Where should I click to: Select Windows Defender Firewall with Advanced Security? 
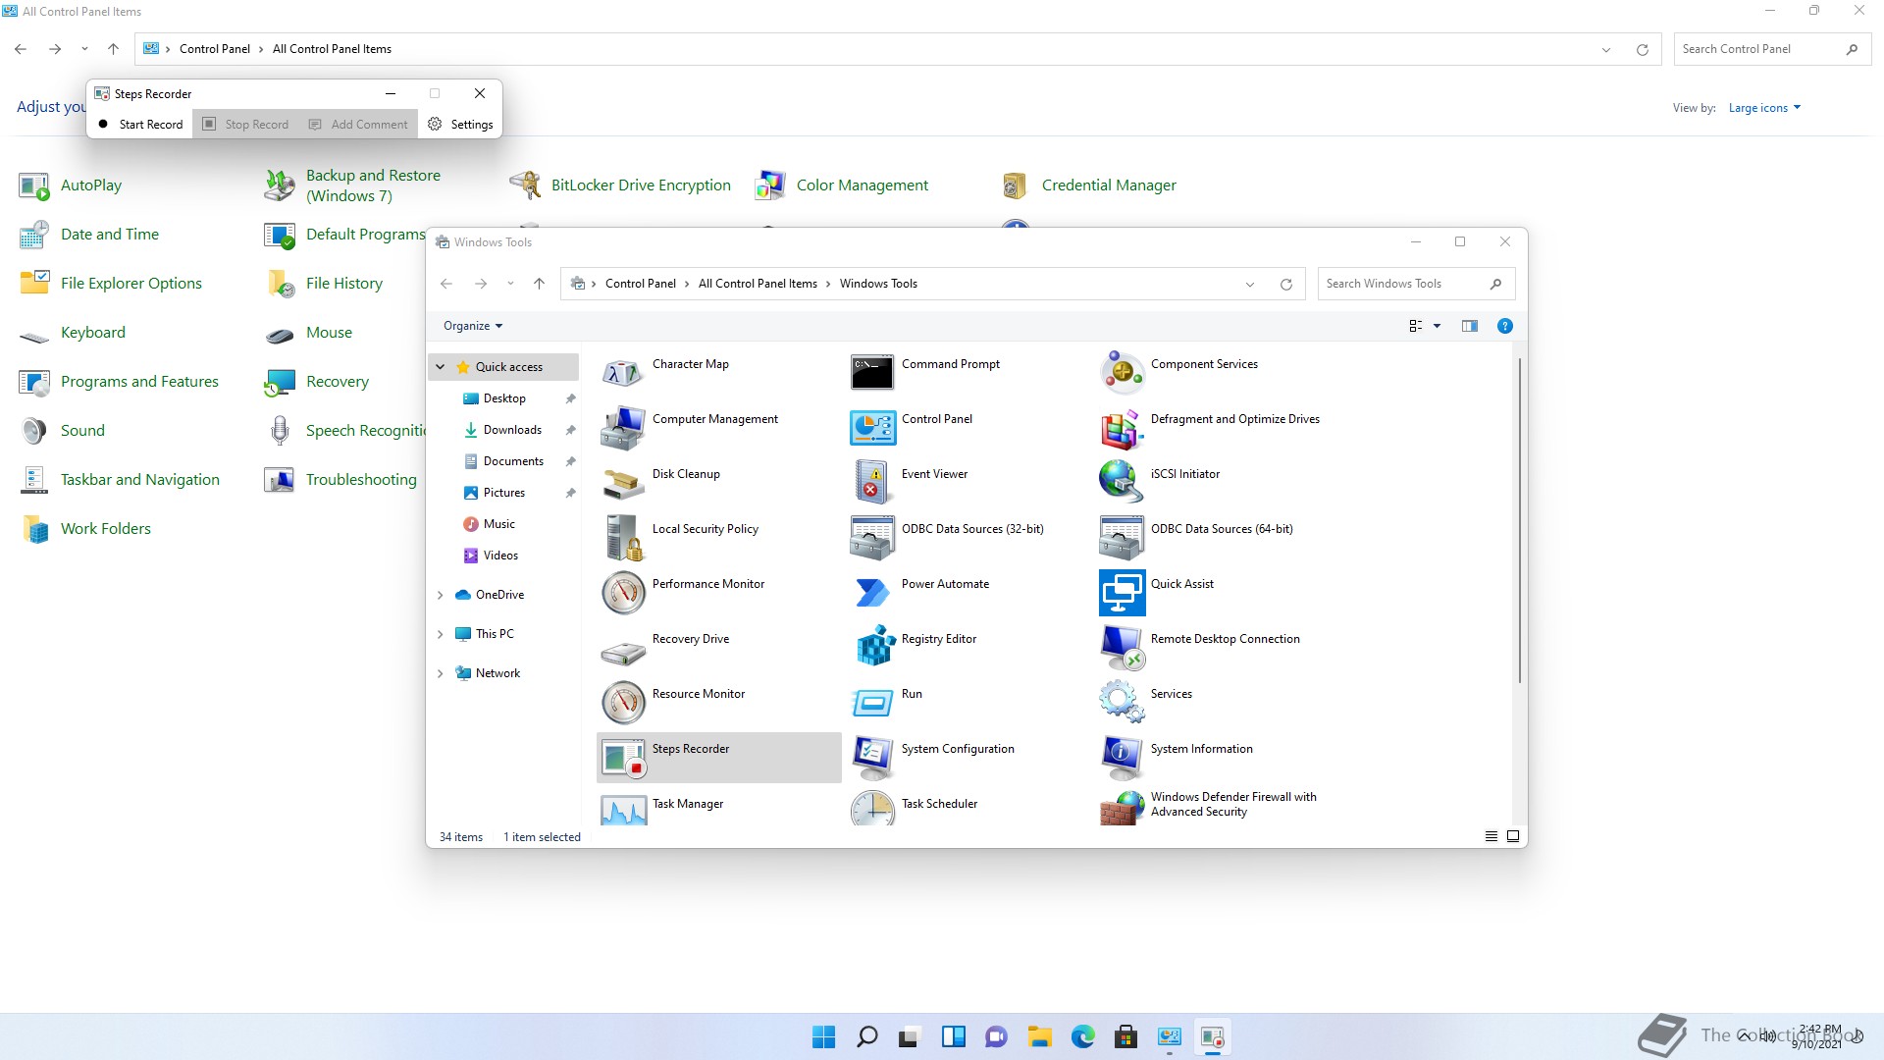click(1209, 804)
